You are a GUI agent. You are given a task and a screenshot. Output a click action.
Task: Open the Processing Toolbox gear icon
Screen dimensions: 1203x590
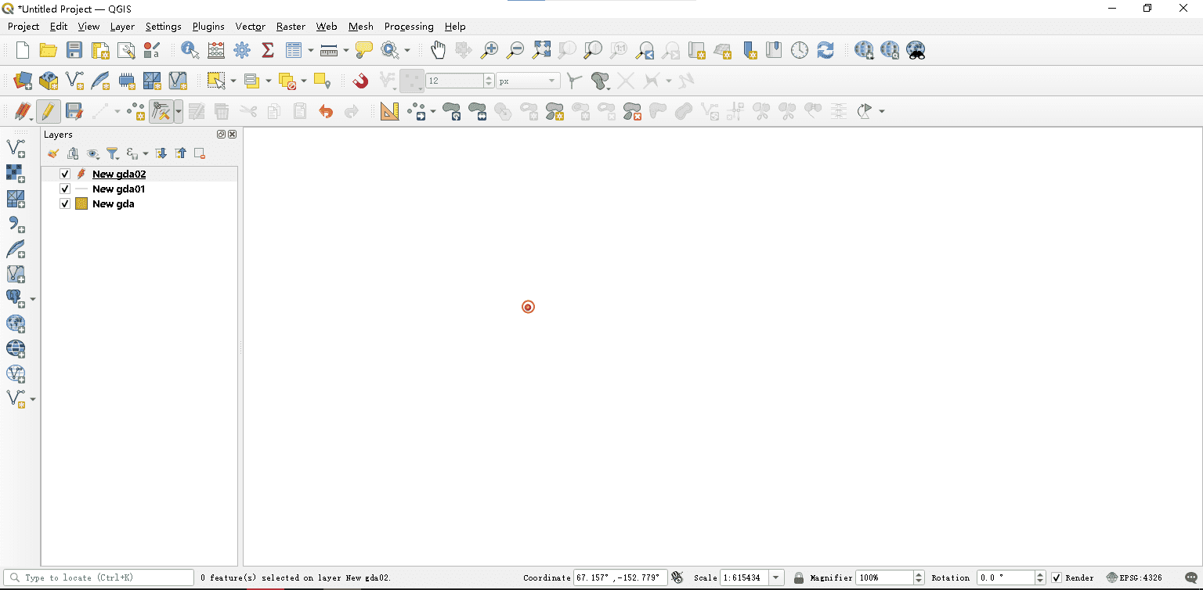point(242,50)
